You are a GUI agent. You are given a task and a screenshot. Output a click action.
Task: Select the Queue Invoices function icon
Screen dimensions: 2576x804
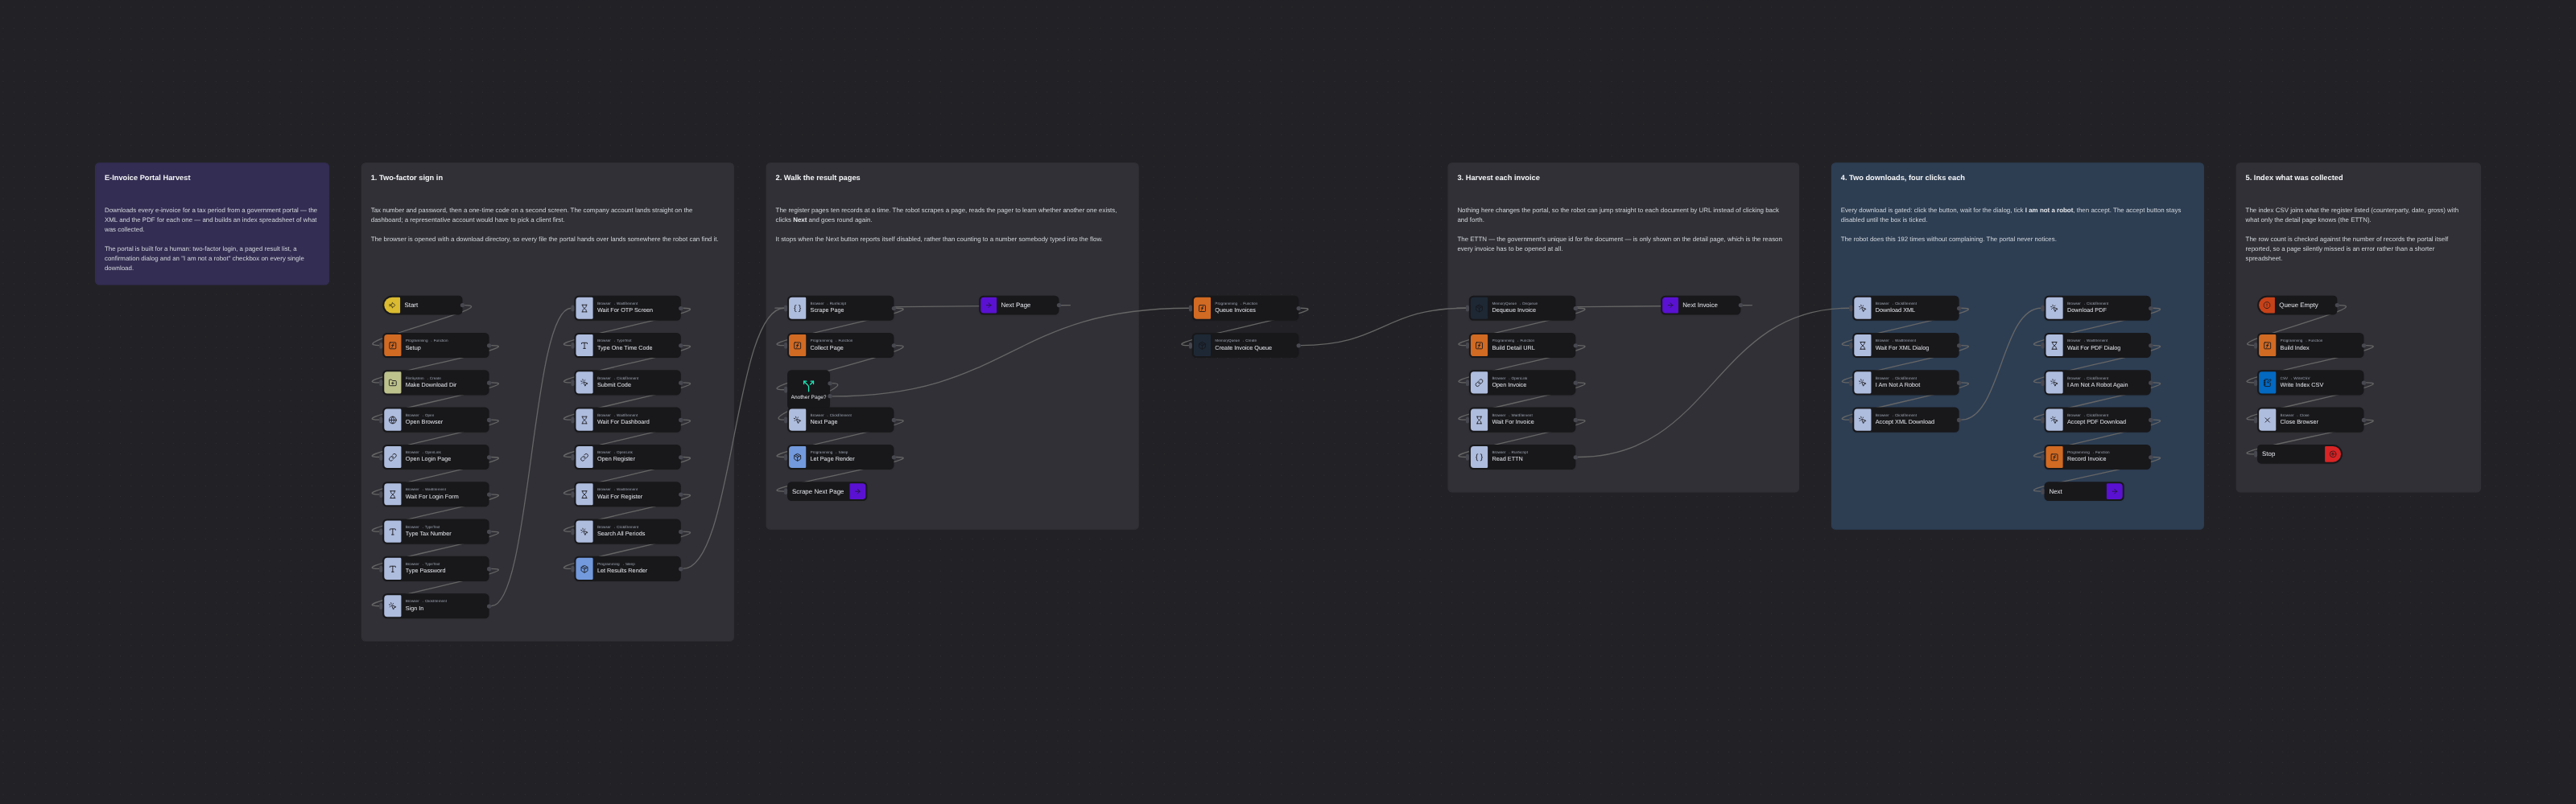[x=1202, y=308]
